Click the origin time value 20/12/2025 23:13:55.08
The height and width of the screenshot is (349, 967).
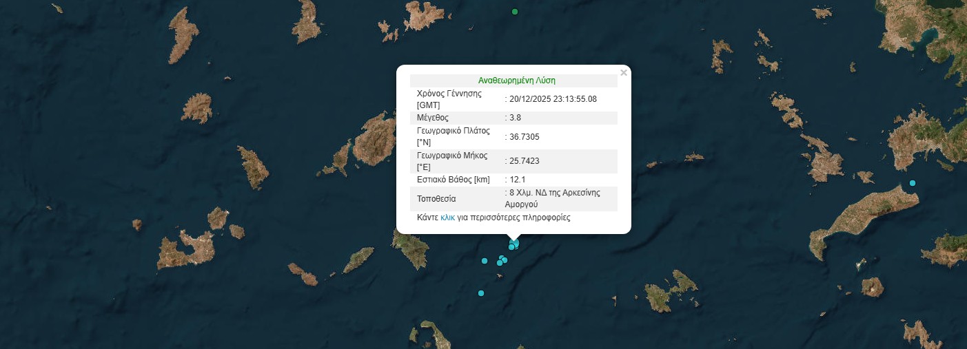(553, 99)
